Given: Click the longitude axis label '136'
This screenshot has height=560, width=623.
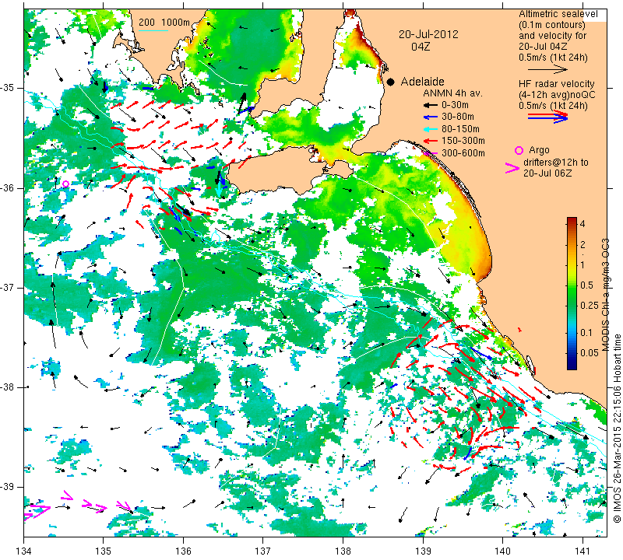Looking at the screenshot, I should coord(183,551).
